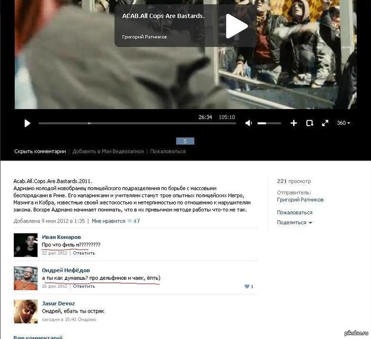Open 'Григорий Ратников' in the player overlay

point(144,37)
